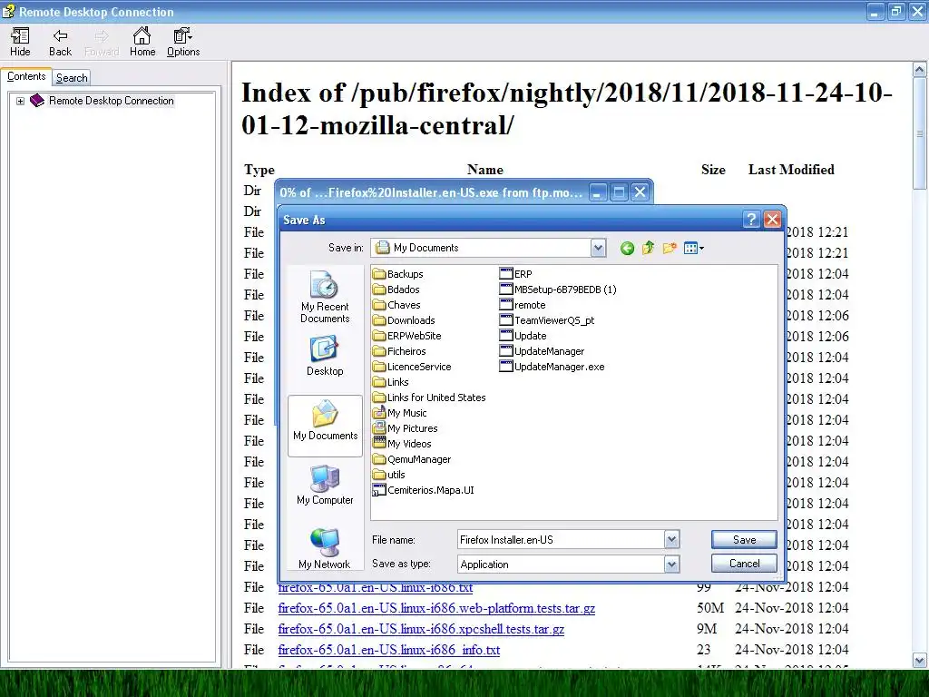Open firefox-65.0a1.en-US.linux-i686.txt link

click(375, 587)
